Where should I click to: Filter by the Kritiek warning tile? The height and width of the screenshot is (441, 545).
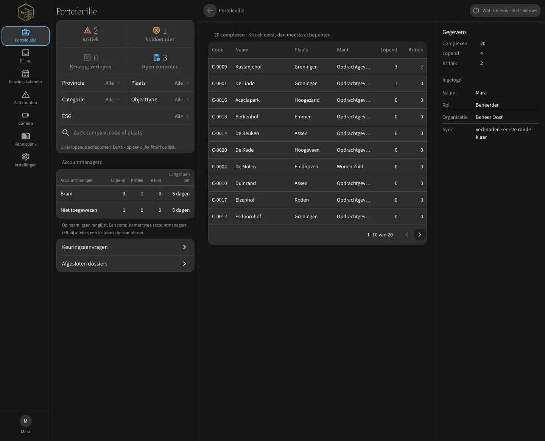coord(90,34)
